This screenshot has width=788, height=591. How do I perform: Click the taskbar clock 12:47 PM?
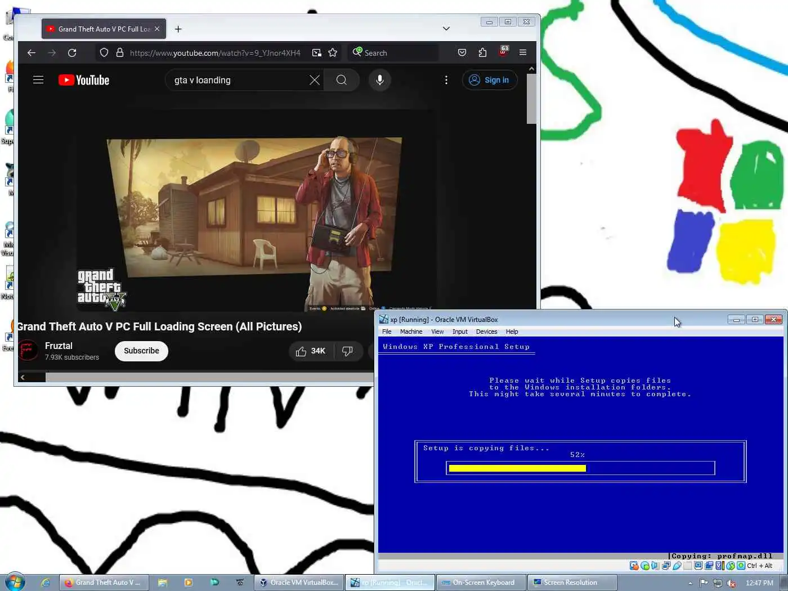coord(759,583)
